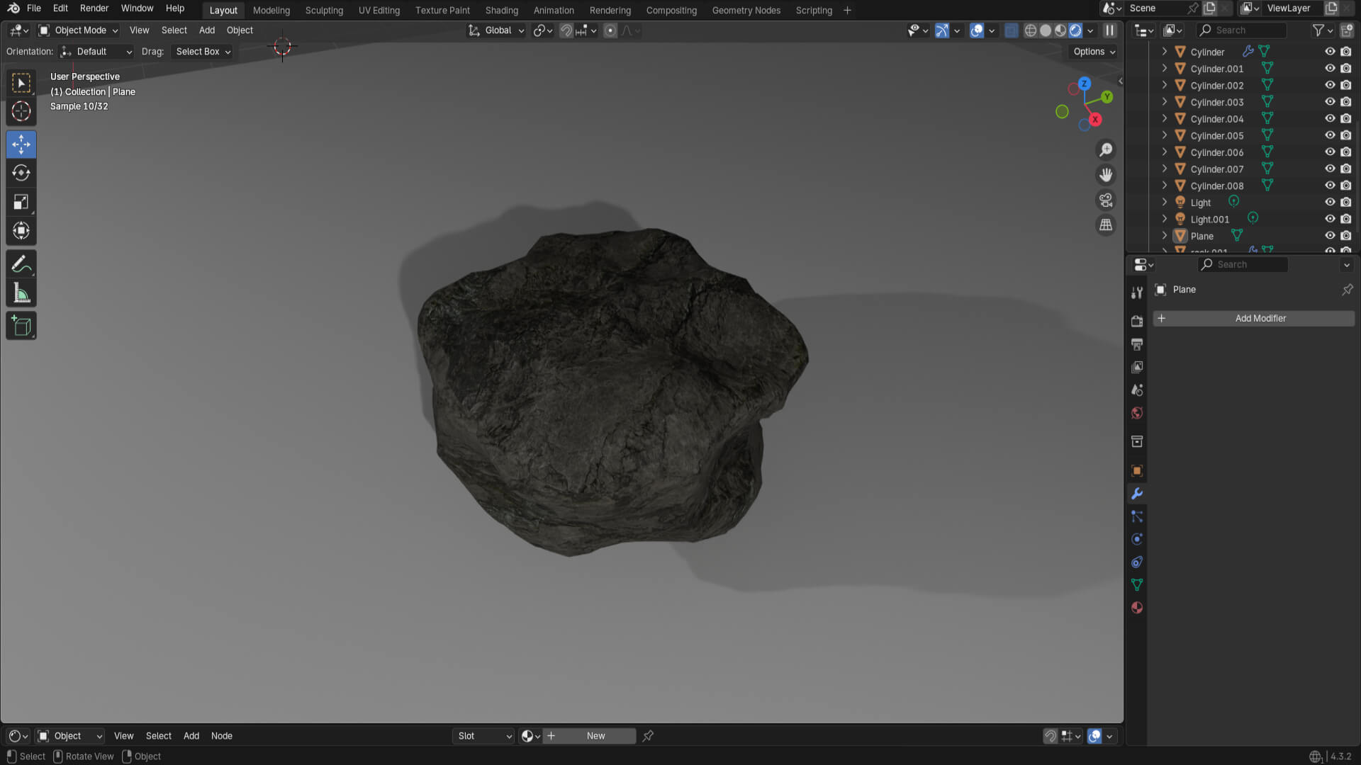Hide Cylinder.003 using its eye icon
This screenshot has width=1361, height=765.
[1330, 102]
